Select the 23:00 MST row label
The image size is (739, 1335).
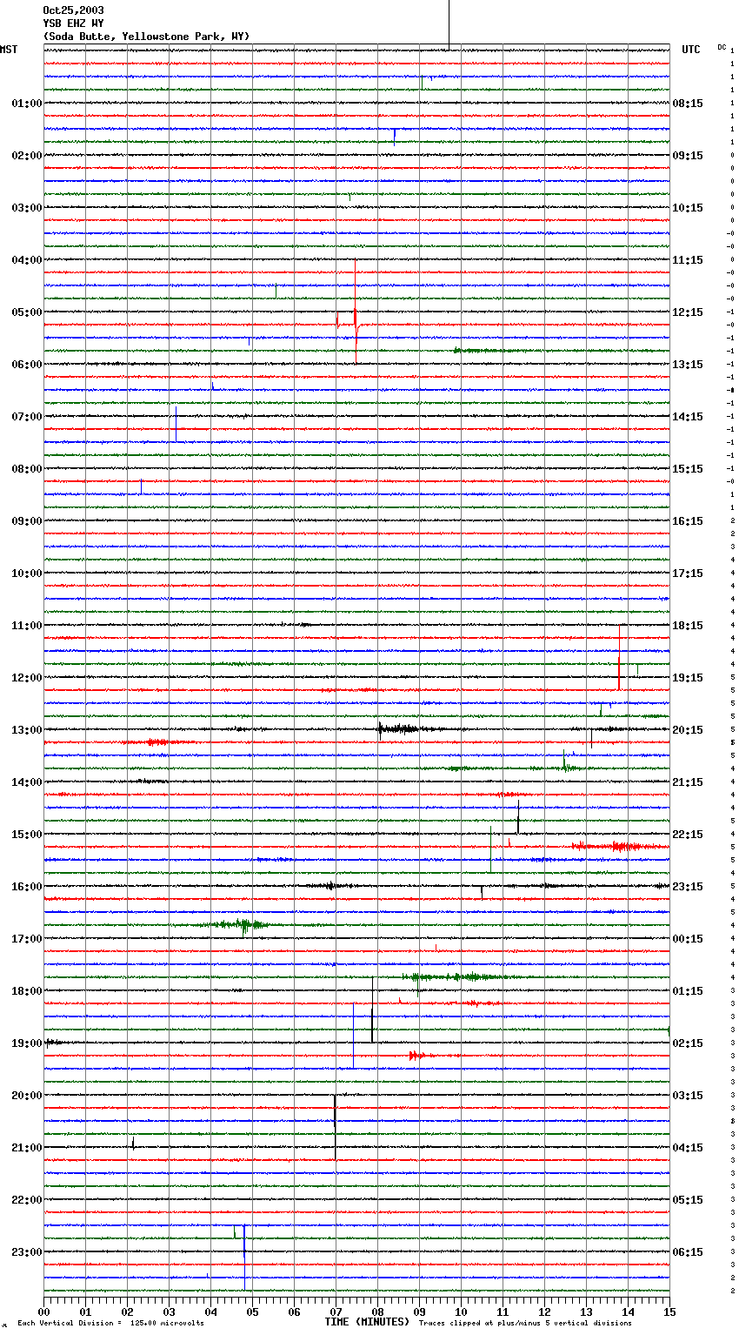(27, 1252)
